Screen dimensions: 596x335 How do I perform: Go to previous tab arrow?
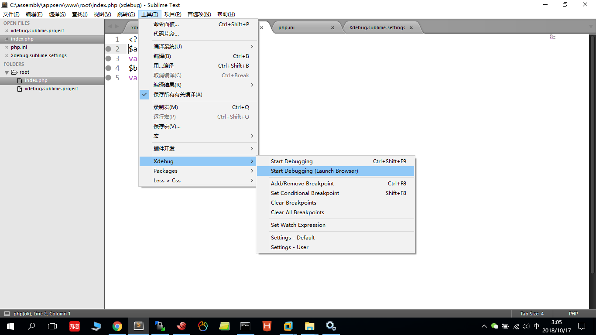(x=110, y=27)
